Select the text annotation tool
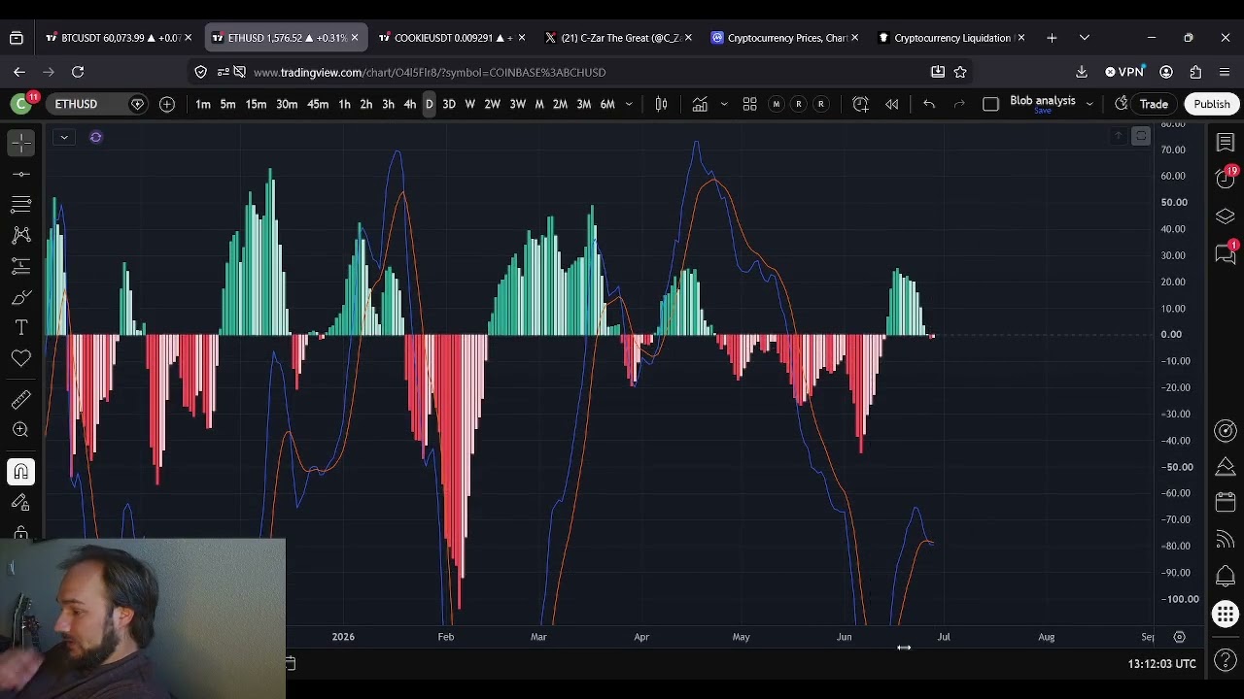 point(21,328)
